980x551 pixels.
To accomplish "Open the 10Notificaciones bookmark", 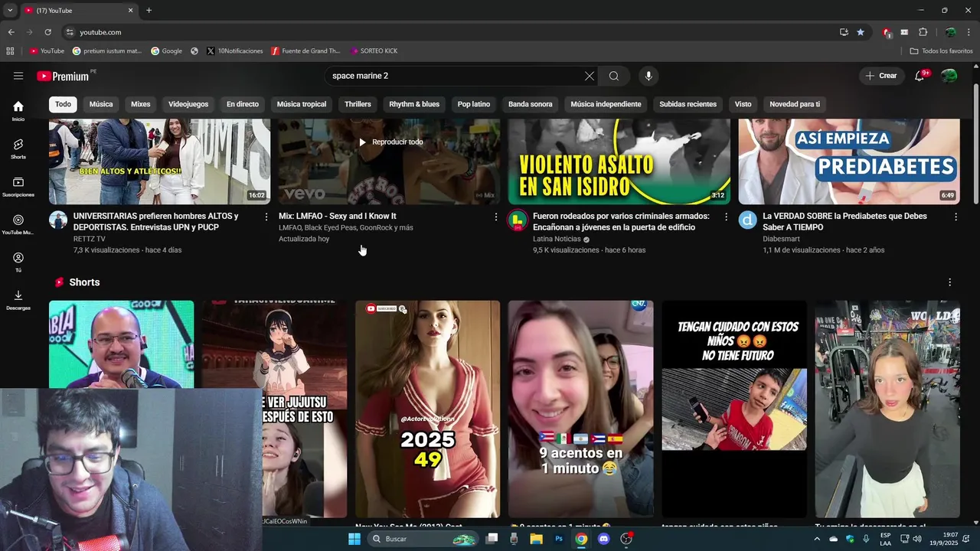I will tap(235, 51).
